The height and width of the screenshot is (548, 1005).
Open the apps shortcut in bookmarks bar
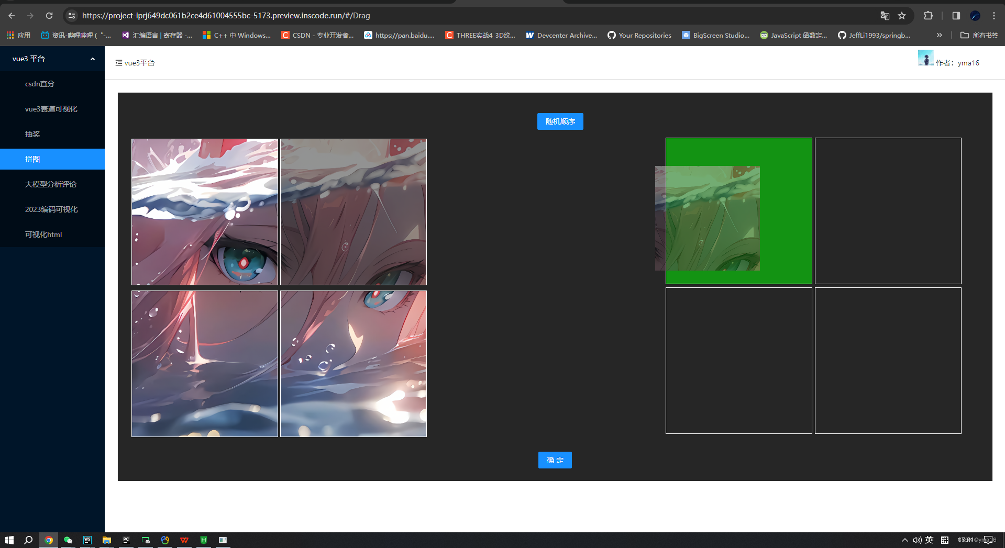(x=18, y=35)
